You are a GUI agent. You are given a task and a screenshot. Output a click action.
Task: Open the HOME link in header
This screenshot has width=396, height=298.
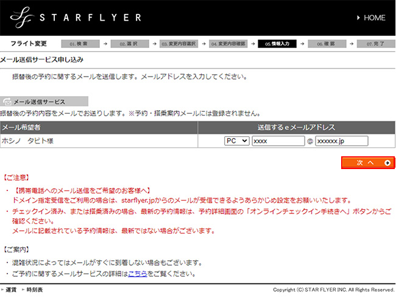point(373,18)
